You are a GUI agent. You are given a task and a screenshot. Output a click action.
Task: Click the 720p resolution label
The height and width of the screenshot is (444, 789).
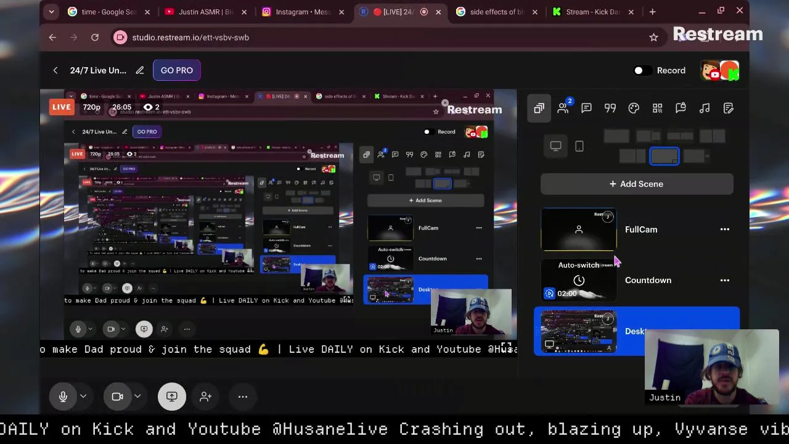[92, 107]
